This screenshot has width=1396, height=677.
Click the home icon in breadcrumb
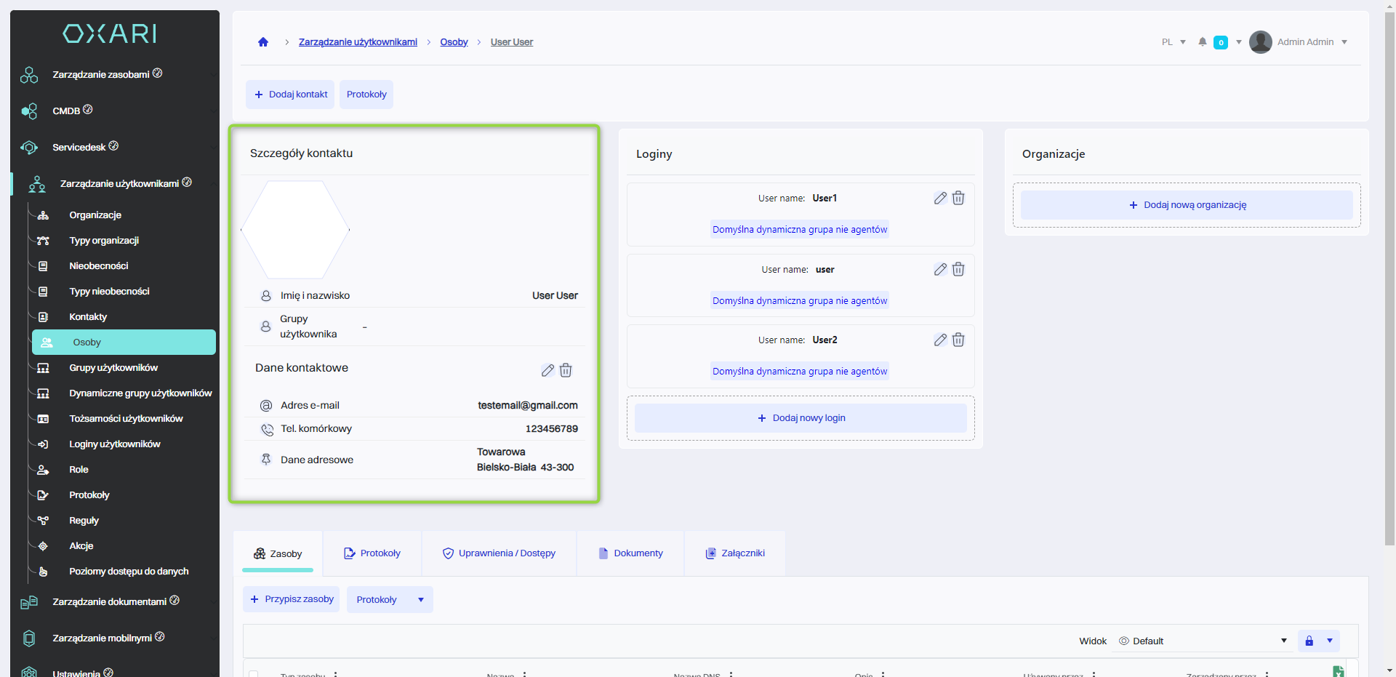tap(263, 42)
